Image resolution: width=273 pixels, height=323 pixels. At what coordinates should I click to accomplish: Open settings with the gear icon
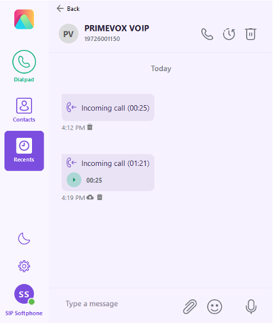coord(24,266)
